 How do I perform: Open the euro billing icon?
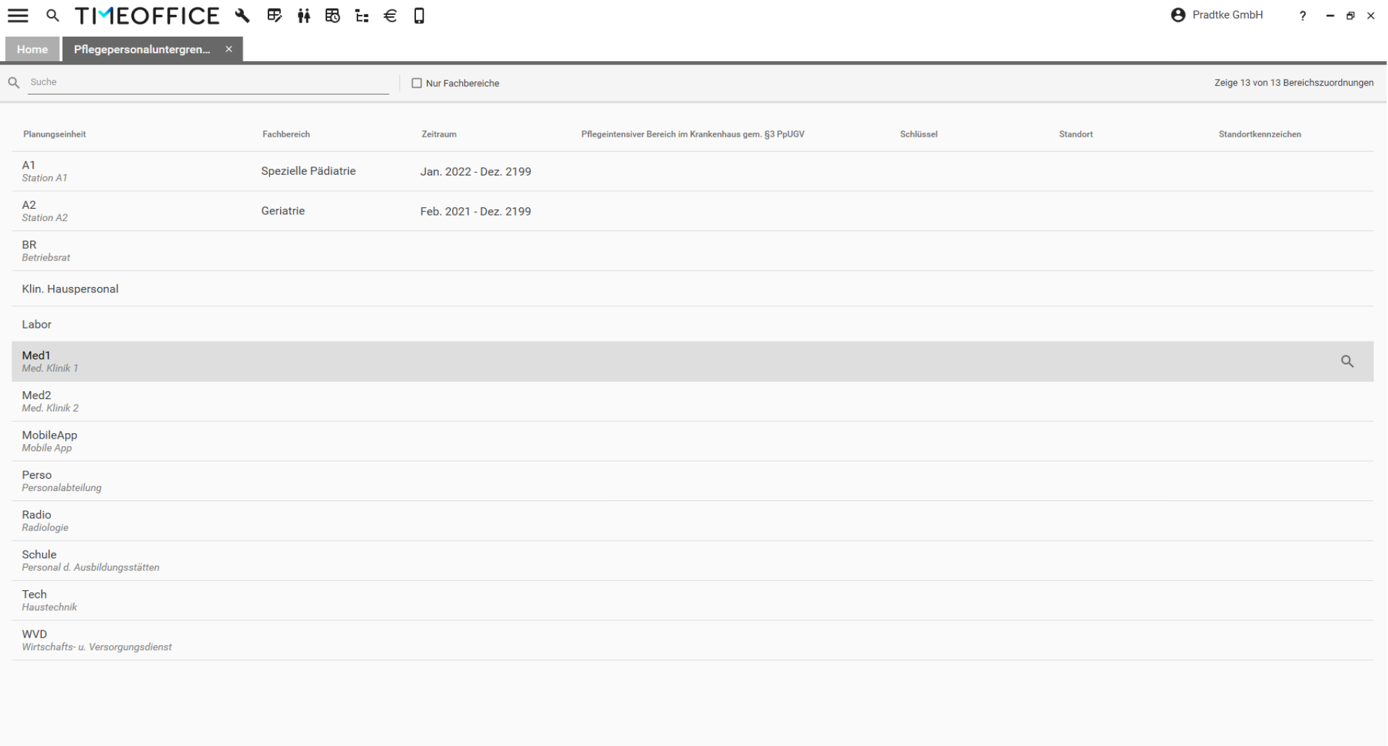tap(390, 16)
